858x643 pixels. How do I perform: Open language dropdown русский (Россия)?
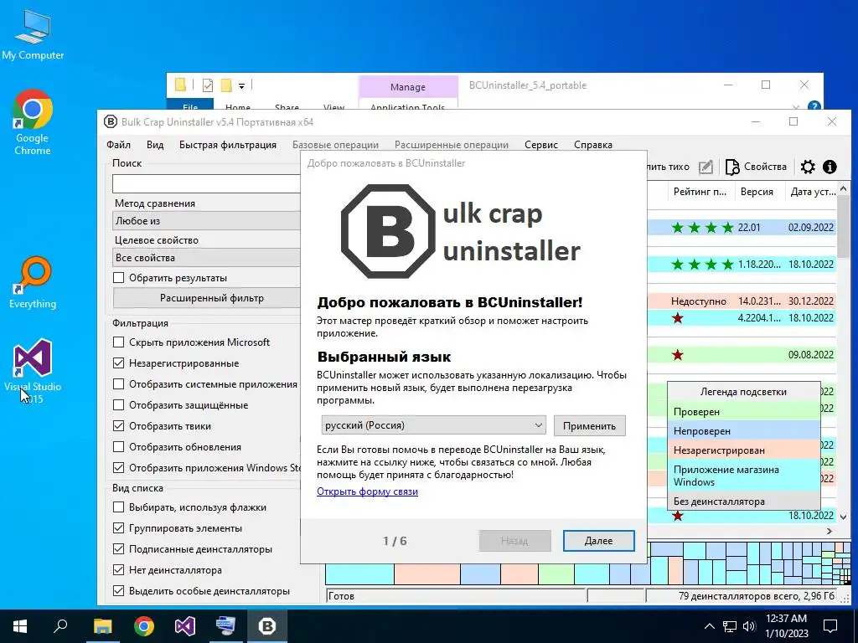point(433,425)
